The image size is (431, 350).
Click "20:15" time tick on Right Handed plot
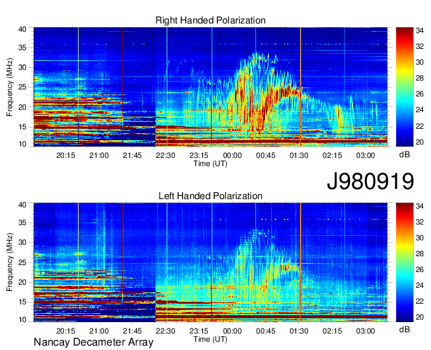(66, 155)
